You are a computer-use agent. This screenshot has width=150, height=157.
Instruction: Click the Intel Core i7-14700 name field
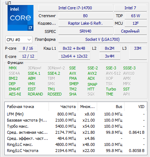76,8
